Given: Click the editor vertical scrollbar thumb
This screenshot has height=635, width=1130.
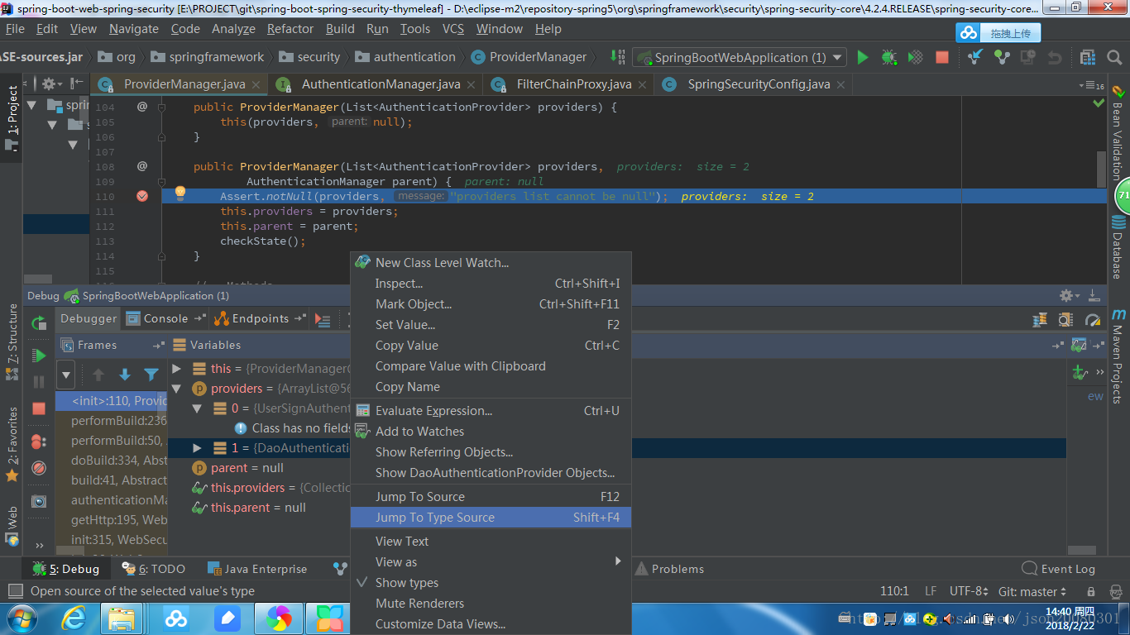Looking at the screenshot, I should [x=1101, y=169].
